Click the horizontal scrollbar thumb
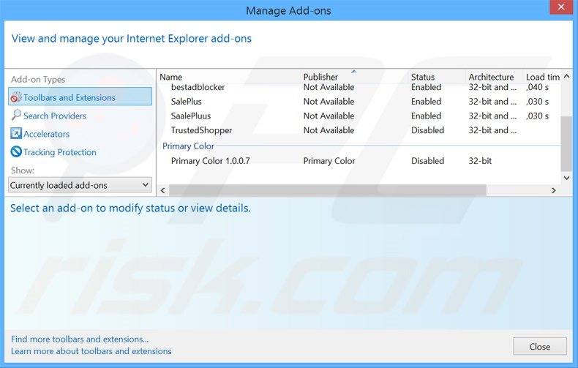Viewport: 578px width, 368px height. pyautogui.click(x=327, y=190)
